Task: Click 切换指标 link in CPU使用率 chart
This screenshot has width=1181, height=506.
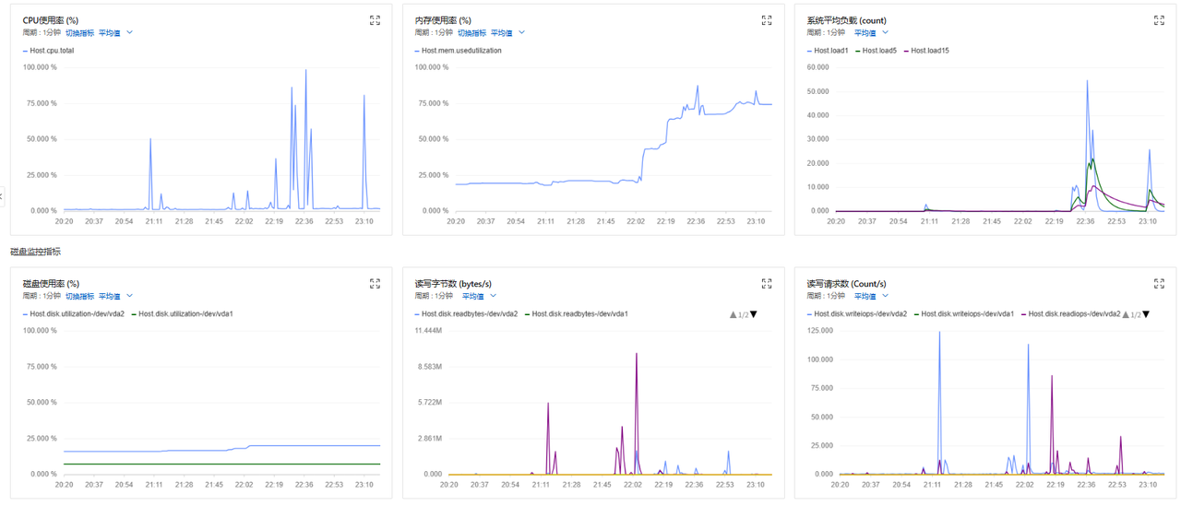Action: pos(79,33)
